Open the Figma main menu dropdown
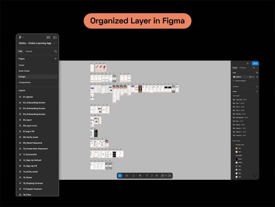275x207 pixels. 20,37
